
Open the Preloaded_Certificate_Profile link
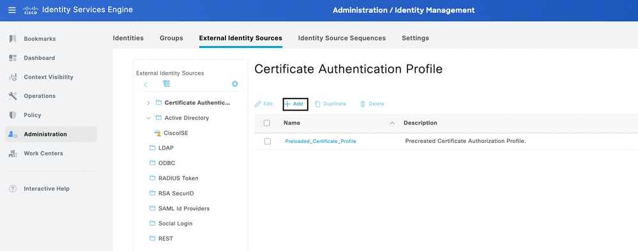[321, 141]
